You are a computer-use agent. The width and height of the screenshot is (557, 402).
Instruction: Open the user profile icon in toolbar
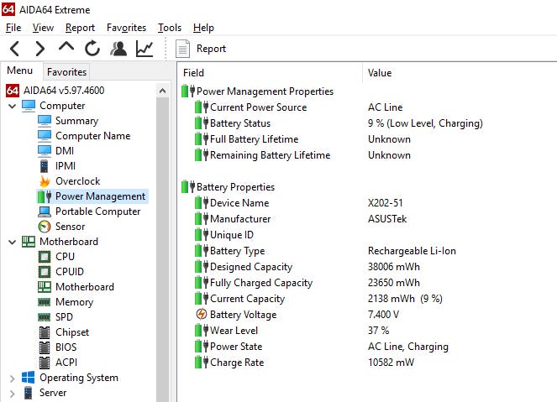(118, 49)
